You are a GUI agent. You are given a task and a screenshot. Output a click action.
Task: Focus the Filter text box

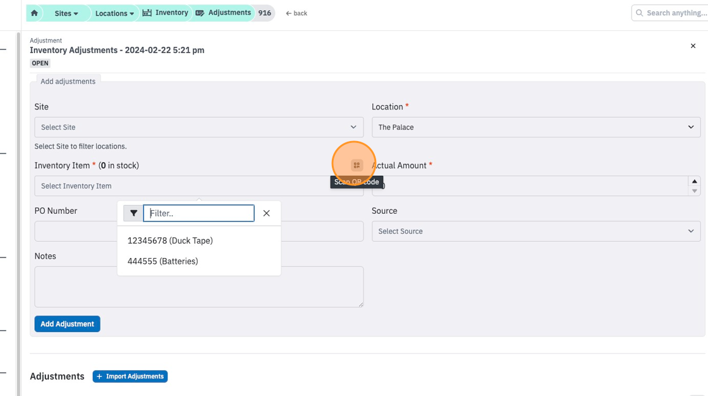click(198, 213)
